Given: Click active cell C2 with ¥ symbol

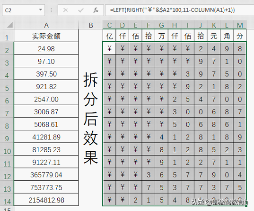Looking at the screenshot, I should click(109, 48).
